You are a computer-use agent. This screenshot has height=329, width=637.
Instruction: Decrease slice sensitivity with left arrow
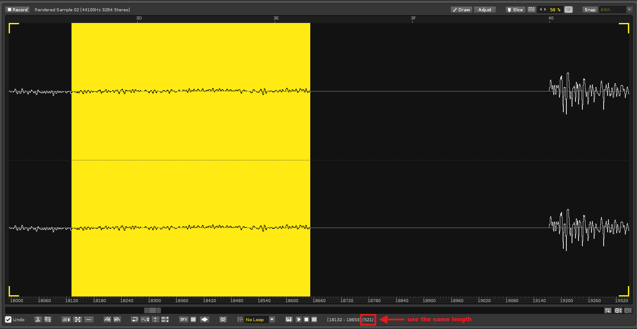[540, 10]
